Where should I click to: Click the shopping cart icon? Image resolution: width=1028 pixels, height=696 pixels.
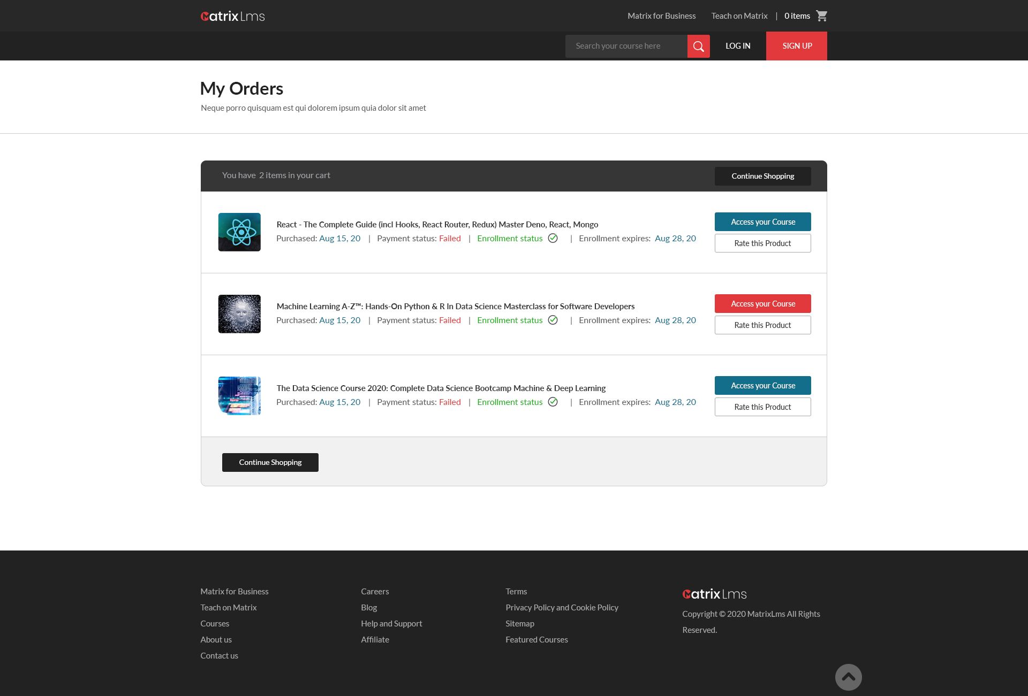coord(822,16)
